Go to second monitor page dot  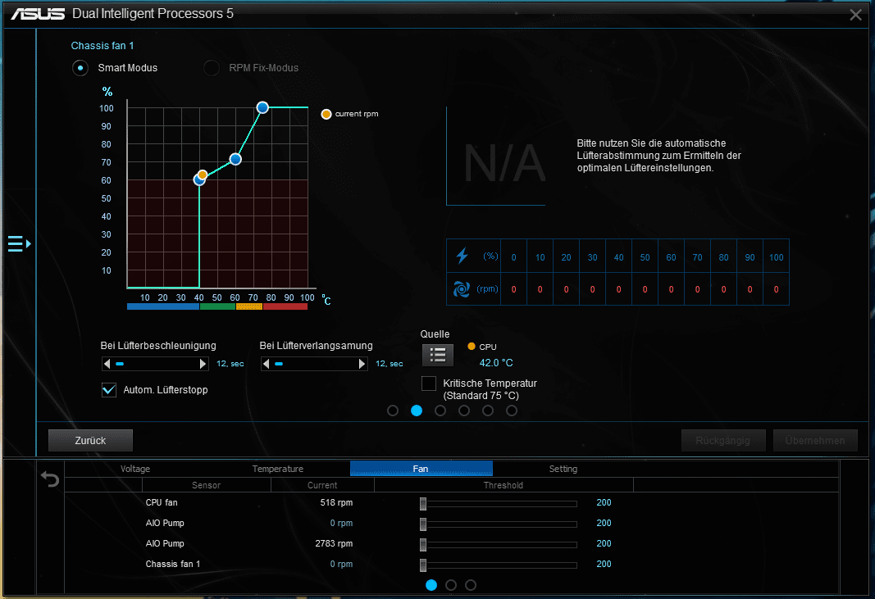(451, 585)
